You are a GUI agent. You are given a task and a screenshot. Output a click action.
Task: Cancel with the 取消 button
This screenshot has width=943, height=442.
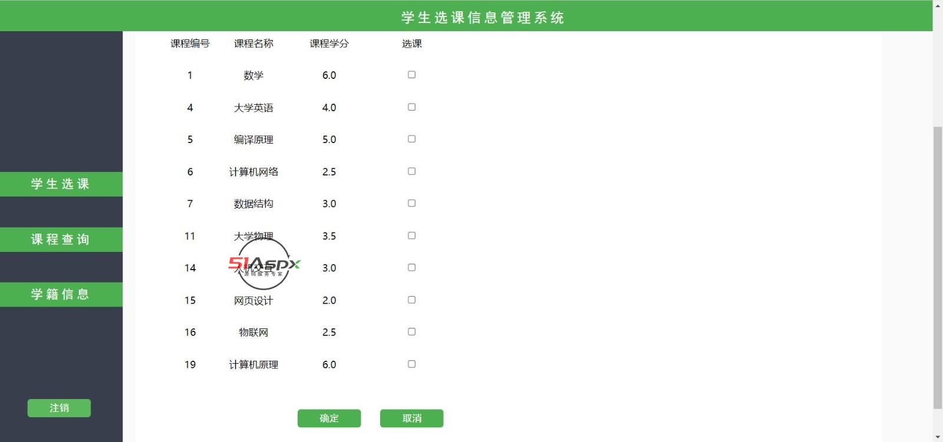point(411,418)
